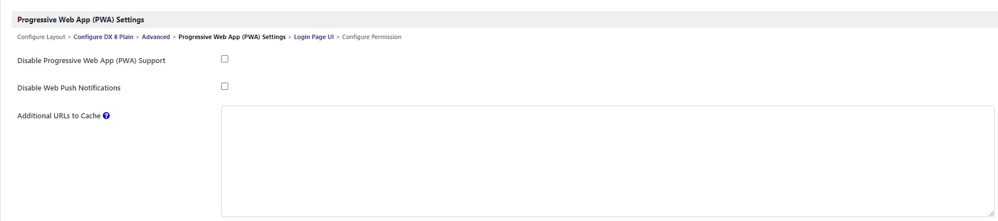Open the Login Page UI breadcrumb link
Screen dimensions: 998x221
tap(314, 37)
